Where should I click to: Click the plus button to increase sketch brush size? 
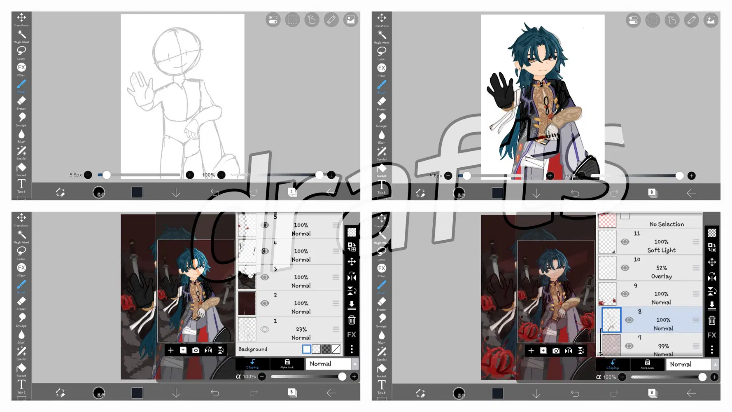click(190, 175)
